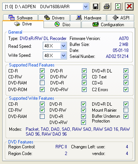Click the Region Code value 2
This screenshot has height=164, width=138.
tap(66, 154)
